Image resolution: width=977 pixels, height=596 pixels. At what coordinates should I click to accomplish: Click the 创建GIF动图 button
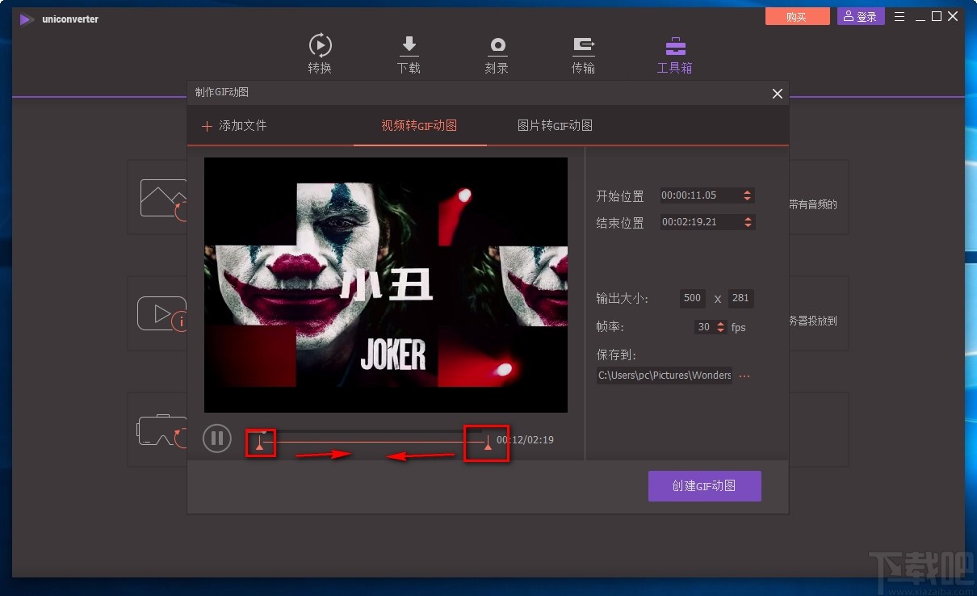click(704, 485)
